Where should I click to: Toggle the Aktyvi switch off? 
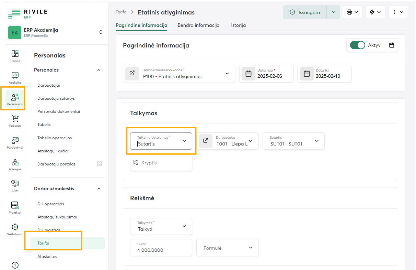point(357,45)
